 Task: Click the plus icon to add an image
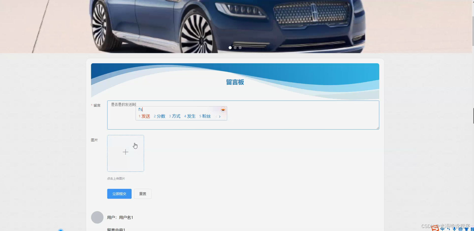(x=125, y=152)
